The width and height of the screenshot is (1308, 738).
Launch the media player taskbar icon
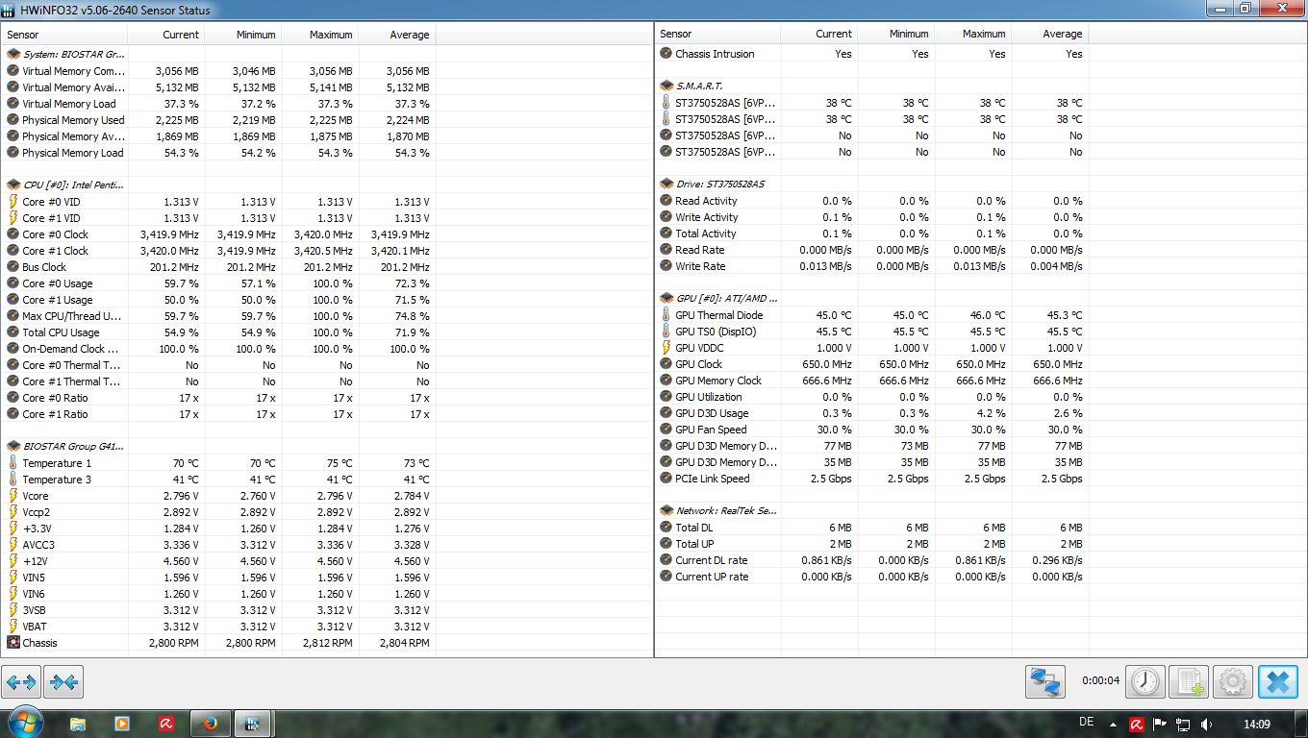click(122, 724)
